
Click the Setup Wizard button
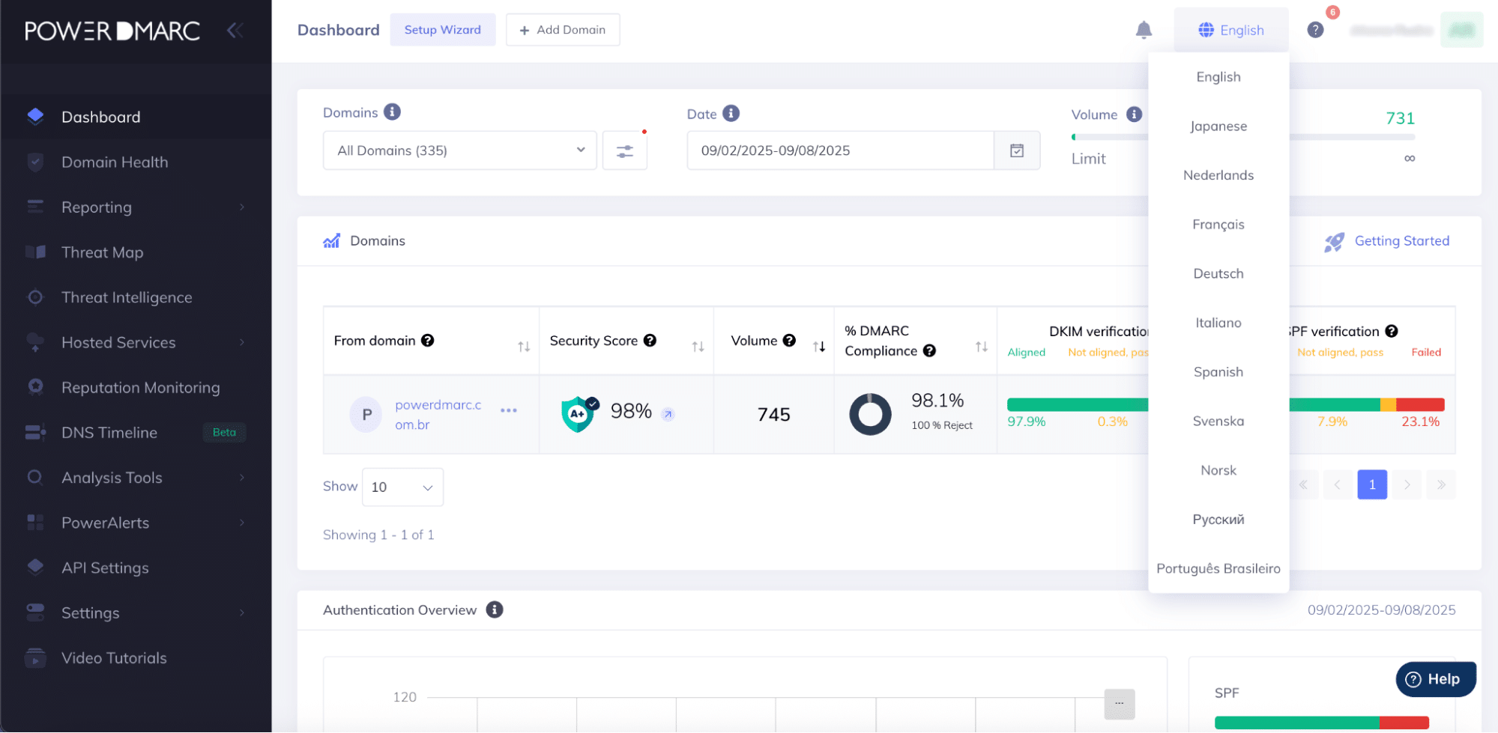443,30
